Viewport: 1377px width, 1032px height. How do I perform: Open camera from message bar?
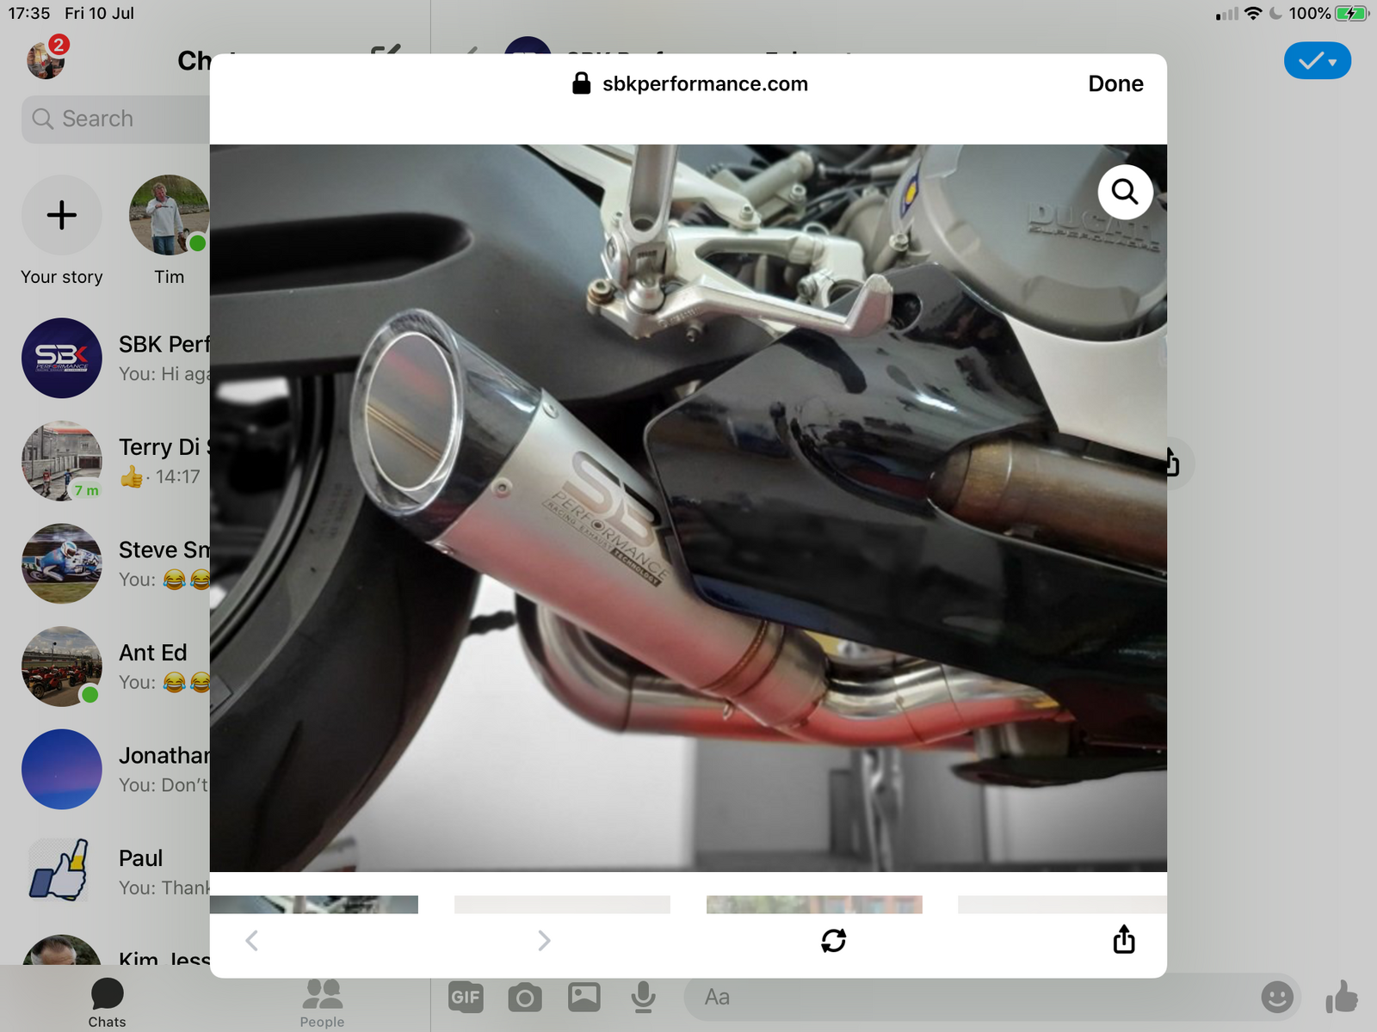(x=524, y=998)
